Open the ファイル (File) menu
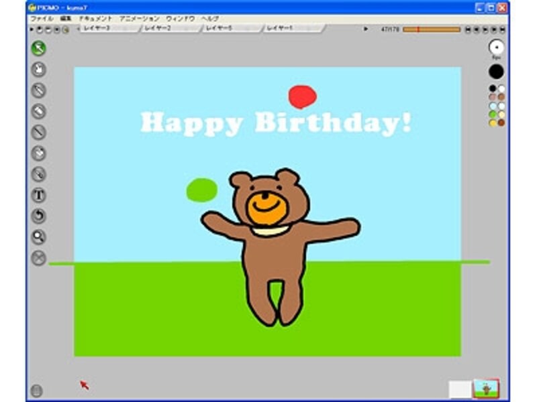 click(x=42, y=19)
